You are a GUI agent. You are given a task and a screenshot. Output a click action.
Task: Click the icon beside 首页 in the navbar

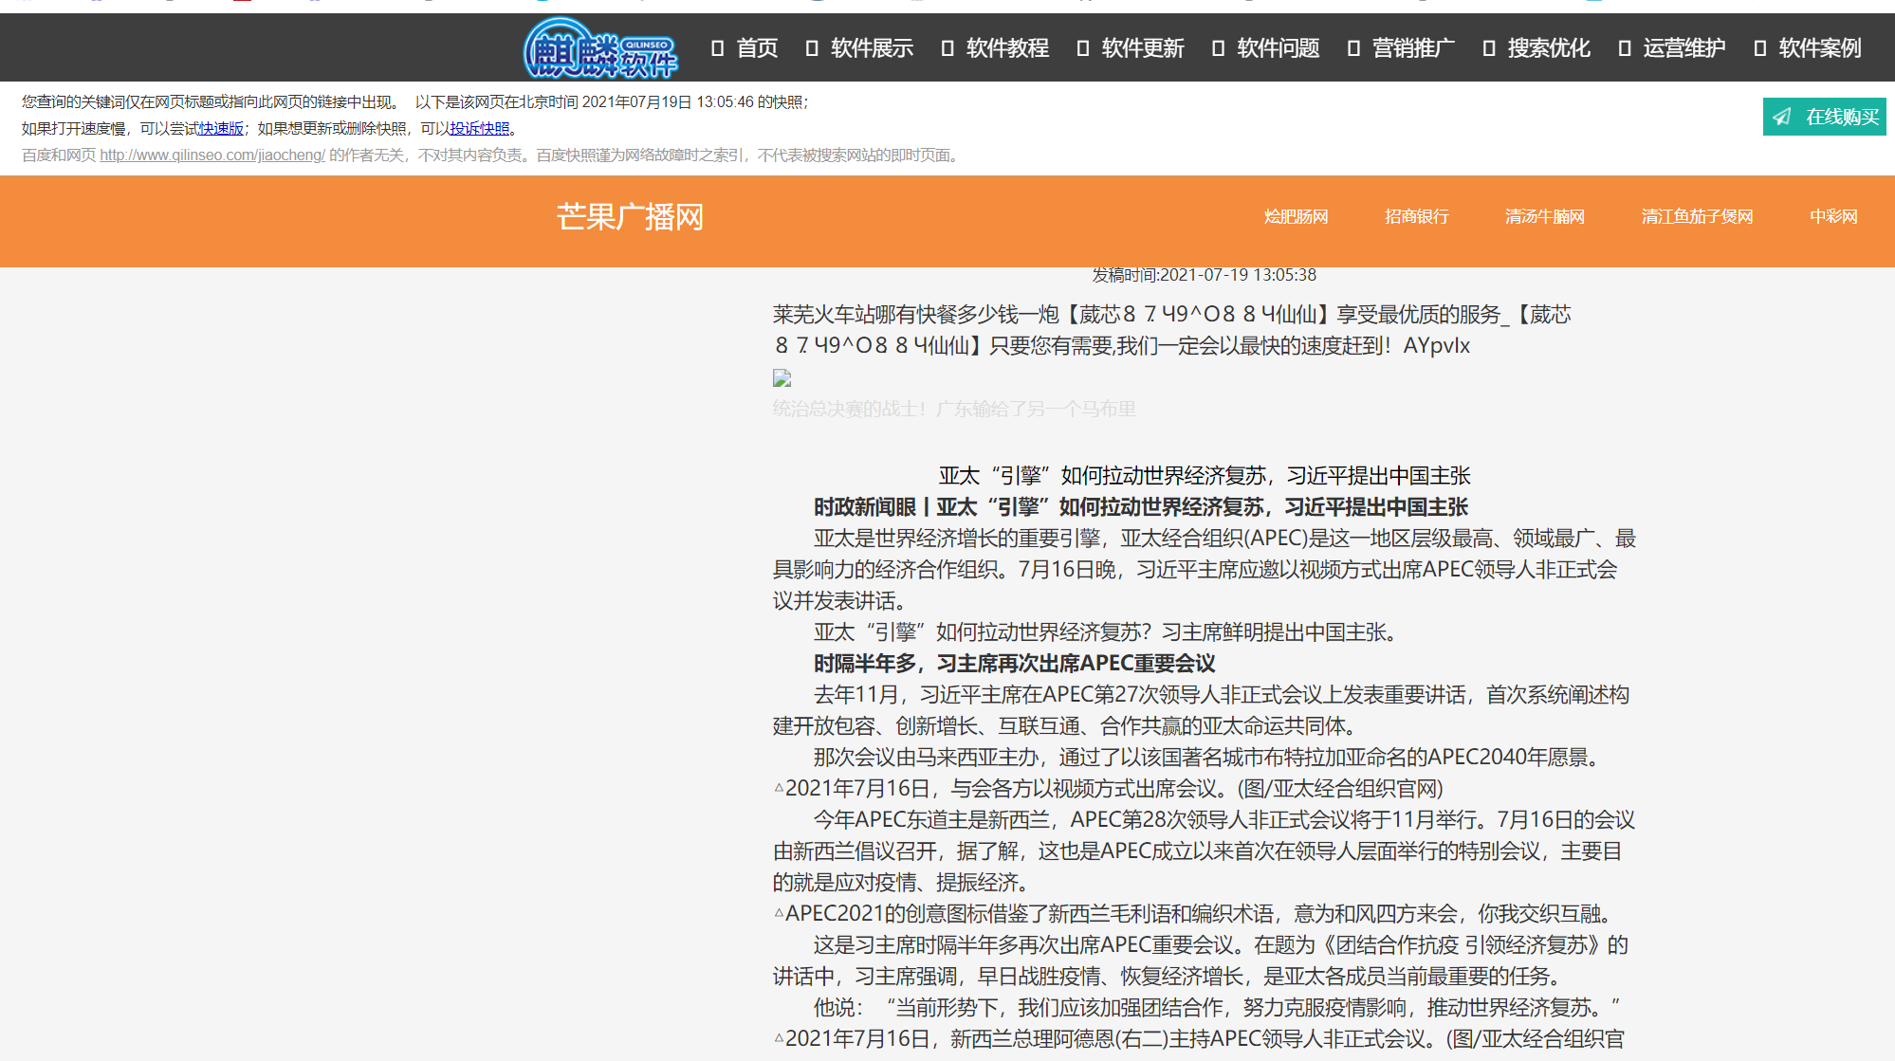718,48
